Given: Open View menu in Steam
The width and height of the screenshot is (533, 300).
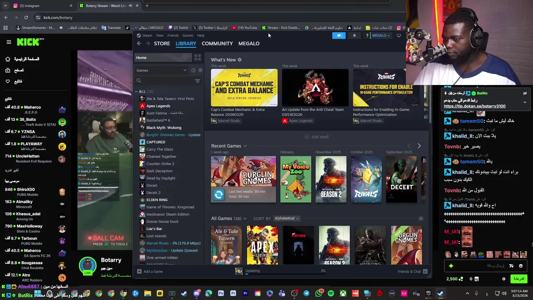Looking at the screenshot, I should pyautogui.click(x=159, y=35).
